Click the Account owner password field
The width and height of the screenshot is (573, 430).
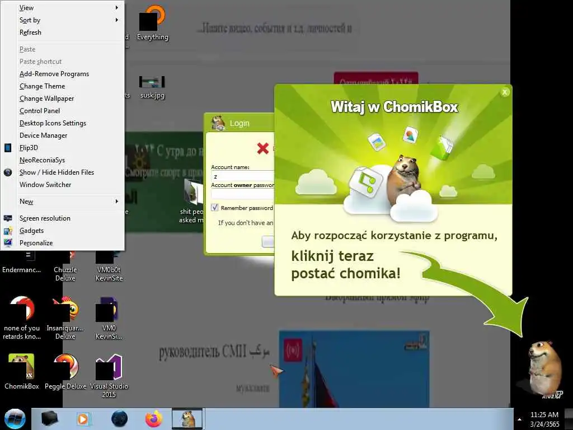coord(243,194)
